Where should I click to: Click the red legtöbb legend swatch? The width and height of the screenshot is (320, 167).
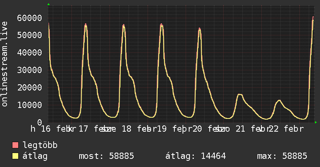point(16,145)
